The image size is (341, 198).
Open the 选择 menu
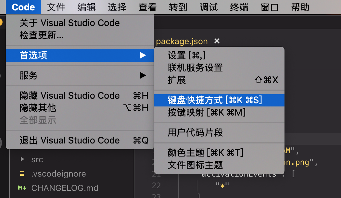117,7
